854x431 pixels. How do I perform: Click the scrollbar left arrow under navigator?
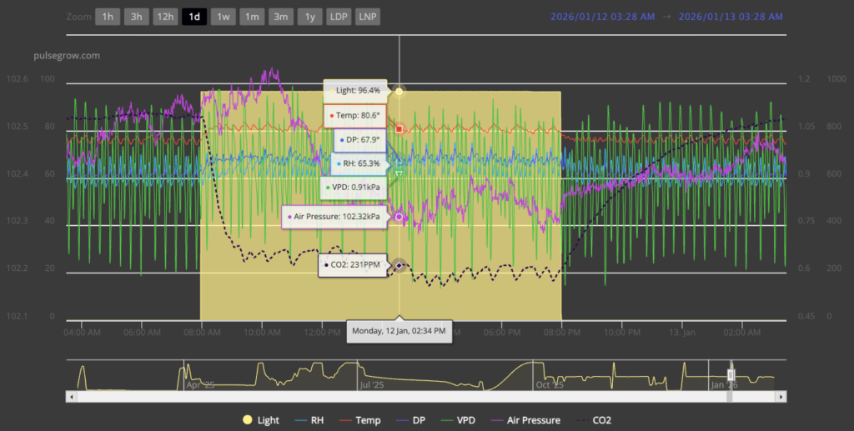pyautogui.click(x=73, y=397)
